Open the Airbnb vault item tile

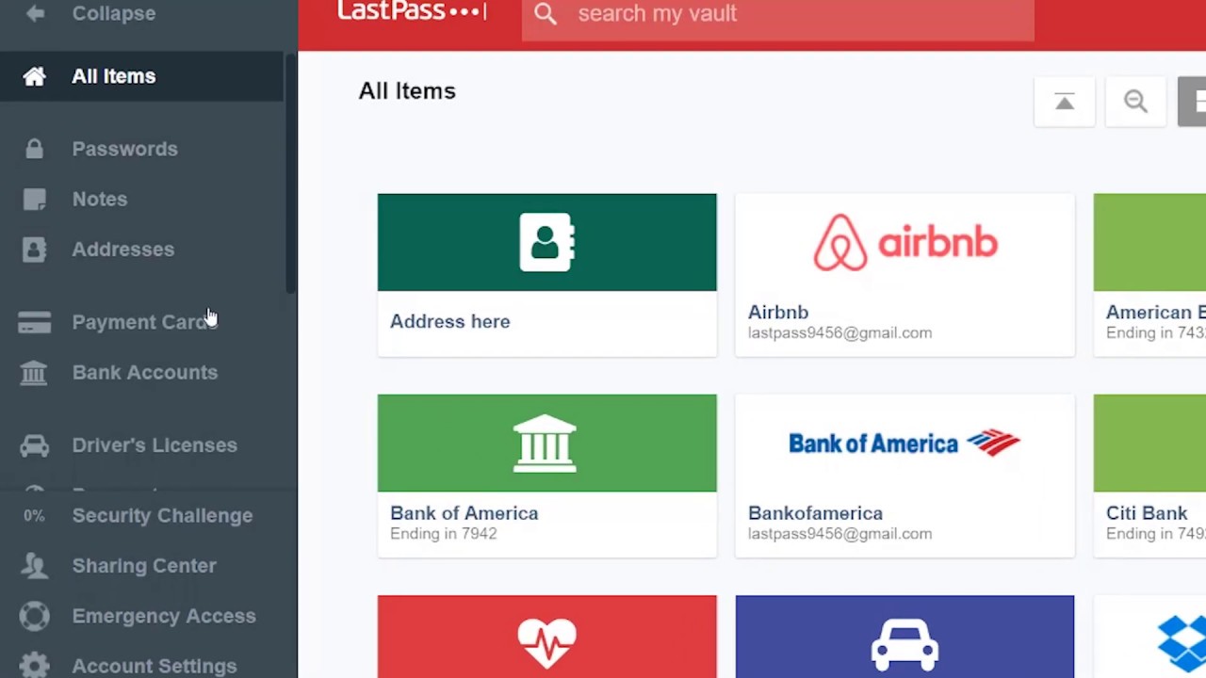tap(904, 275)
